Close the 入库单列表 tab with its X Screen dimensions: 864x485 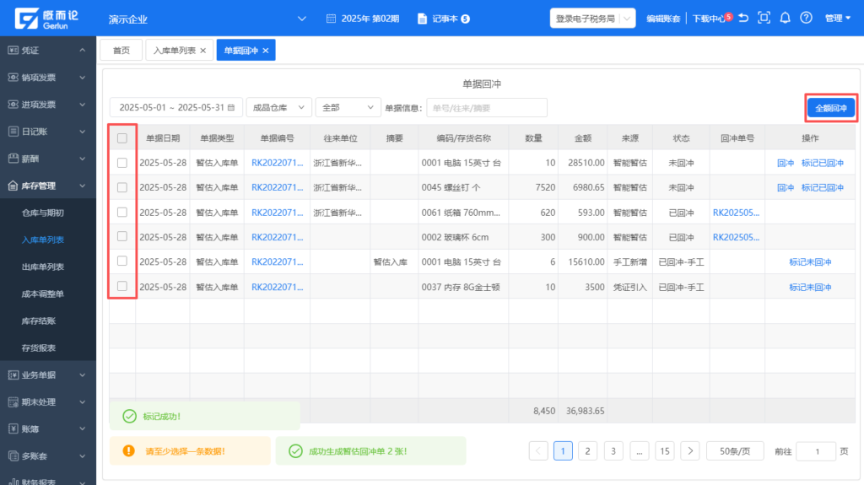(202, 51)
